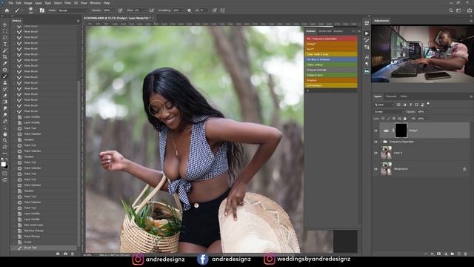
Task: Filter layers by pixel layer icon
Action: tap(398, 105)
